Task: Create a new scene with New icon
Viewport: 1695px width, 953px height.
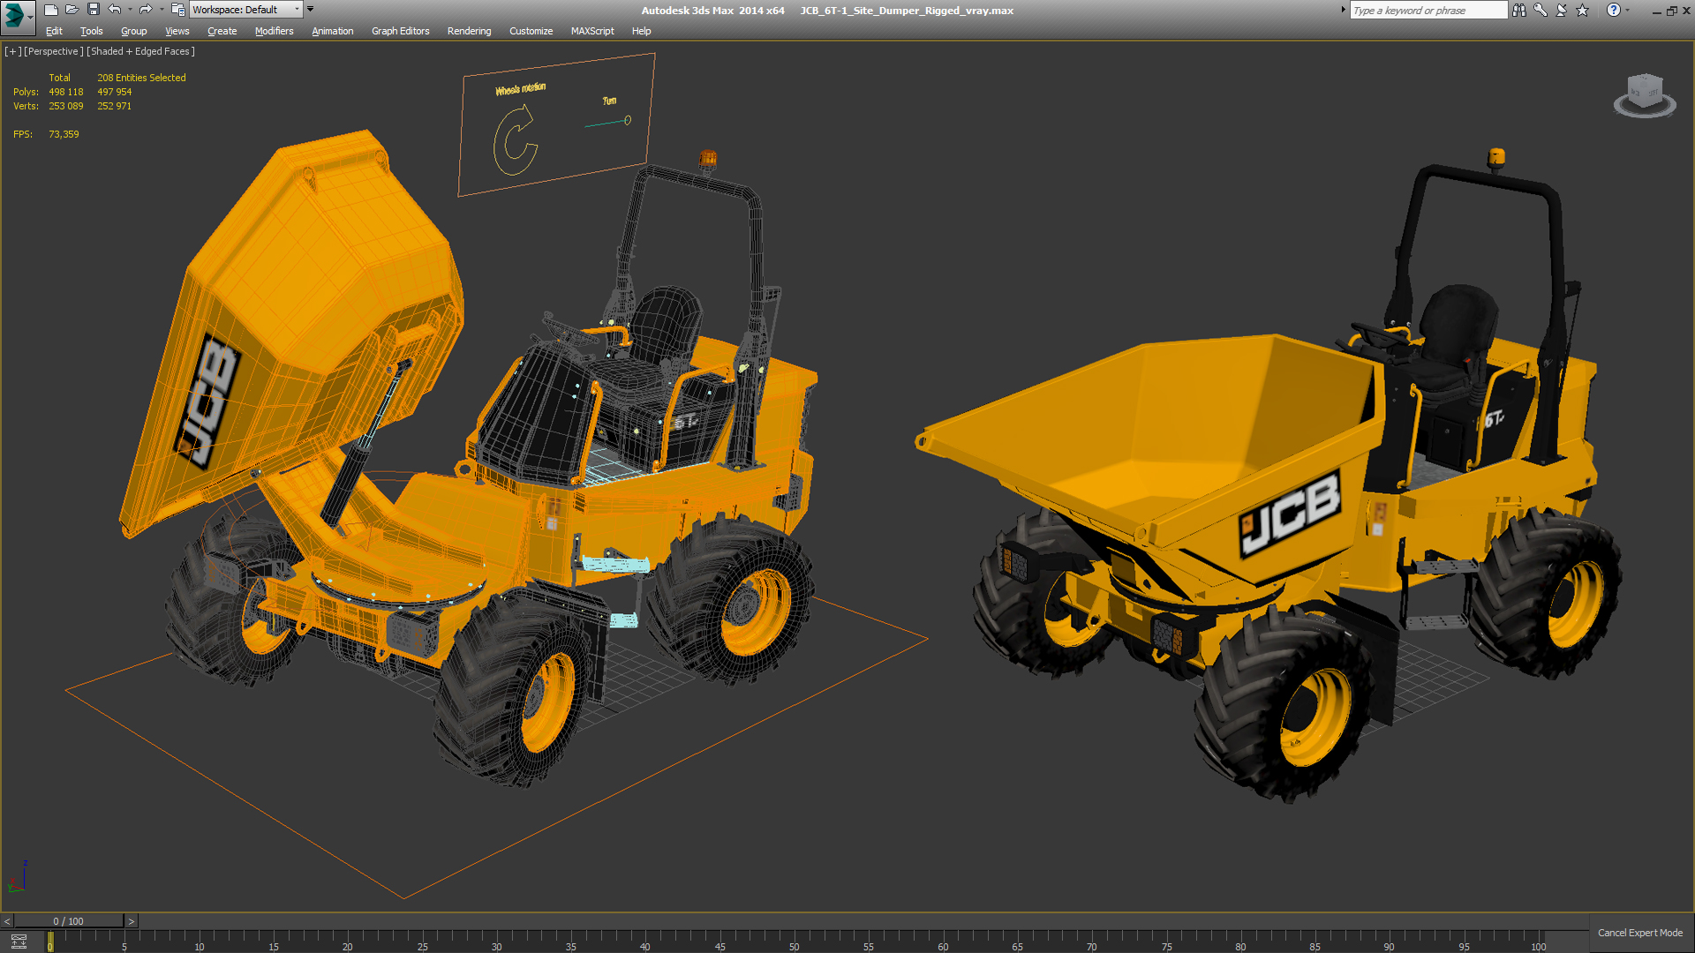Action: click(x=51, y=10)
